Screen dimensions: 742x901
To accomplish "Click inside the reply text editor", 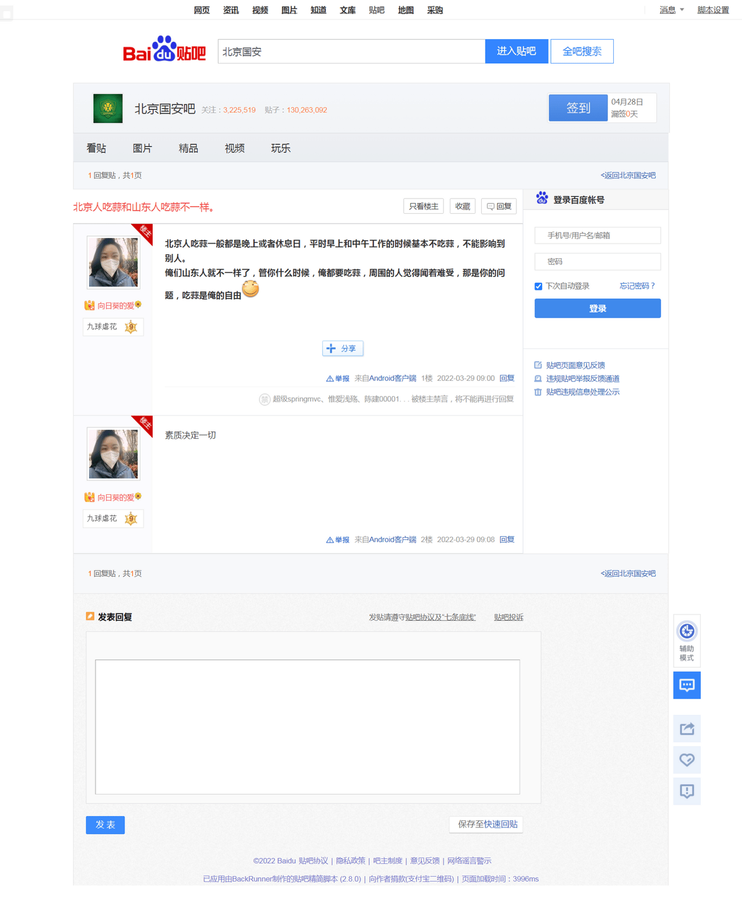I will click(x=307, y=727).
